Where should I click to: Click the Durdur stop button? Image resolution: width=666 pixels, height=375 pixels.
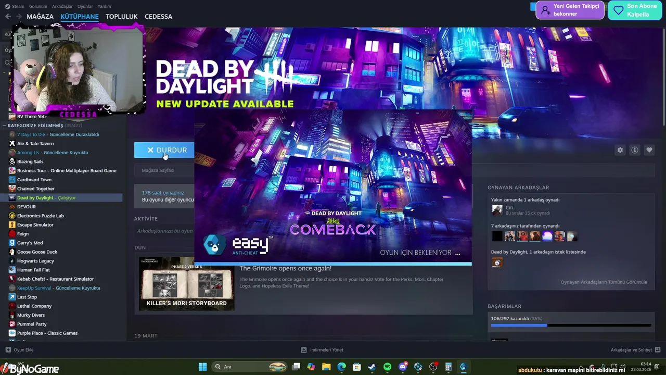click(164, 150)
